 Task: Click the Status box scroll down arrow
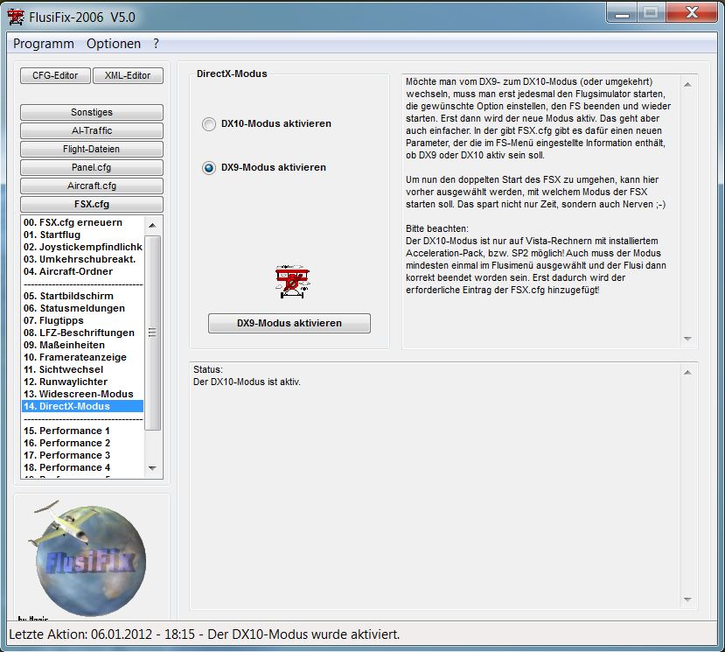coord(687,599)
